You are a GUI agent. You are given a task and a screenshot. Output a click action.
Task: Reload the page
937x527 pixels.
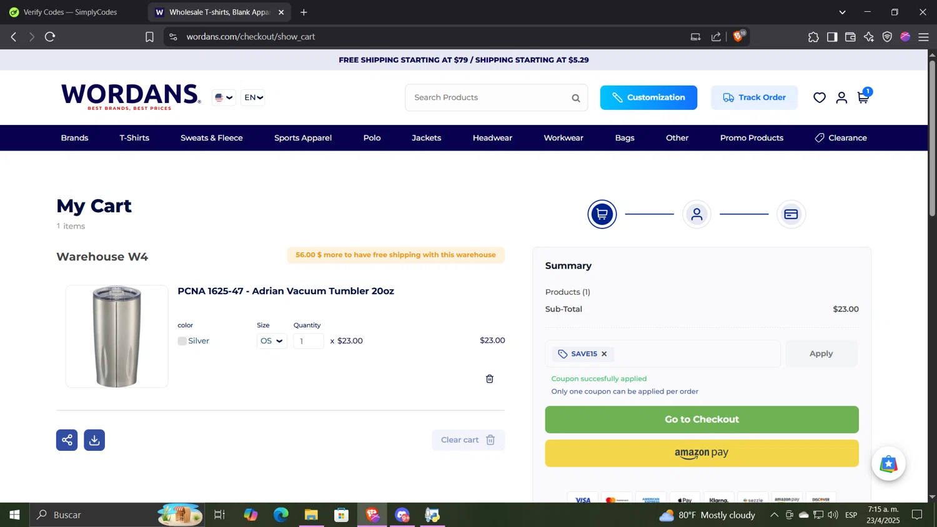[50, 37]
